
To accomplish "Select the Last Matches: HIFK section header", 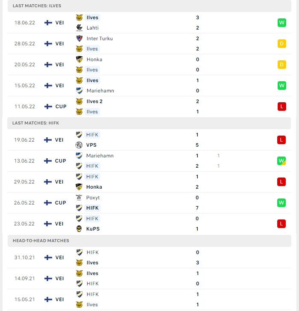I will [x=149, y=123].
